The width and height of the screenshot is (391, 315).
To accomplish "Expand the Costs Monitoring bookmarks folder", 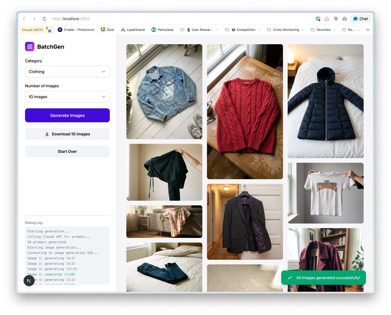I will coord(285,30).
